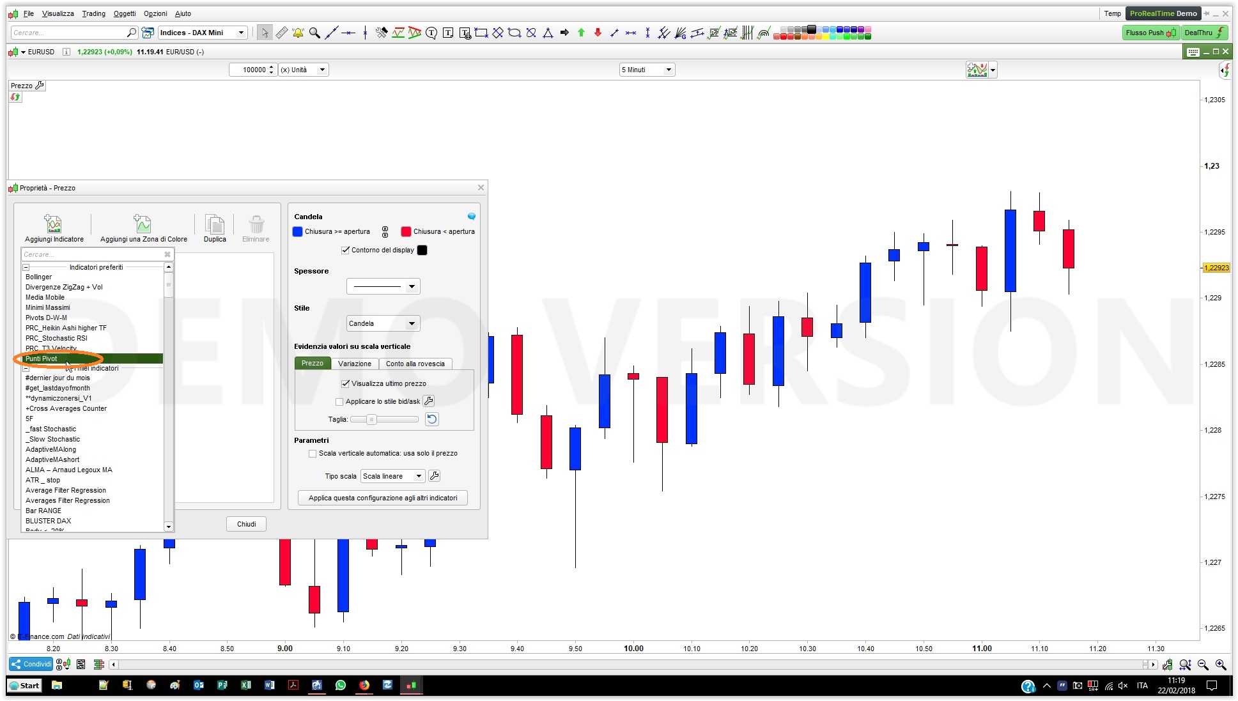
Task: Click Aggiungi Indicatore icon
Action: click(54, 225)
